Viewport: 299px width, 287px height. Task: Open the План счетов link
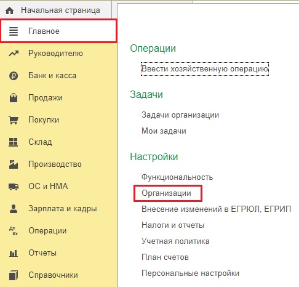tap(165, 257)
